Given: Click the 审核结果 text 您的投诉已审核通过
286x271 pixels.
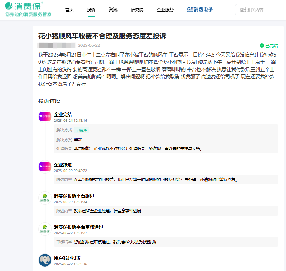Looking at the screenshot, I should click(92, 242).
